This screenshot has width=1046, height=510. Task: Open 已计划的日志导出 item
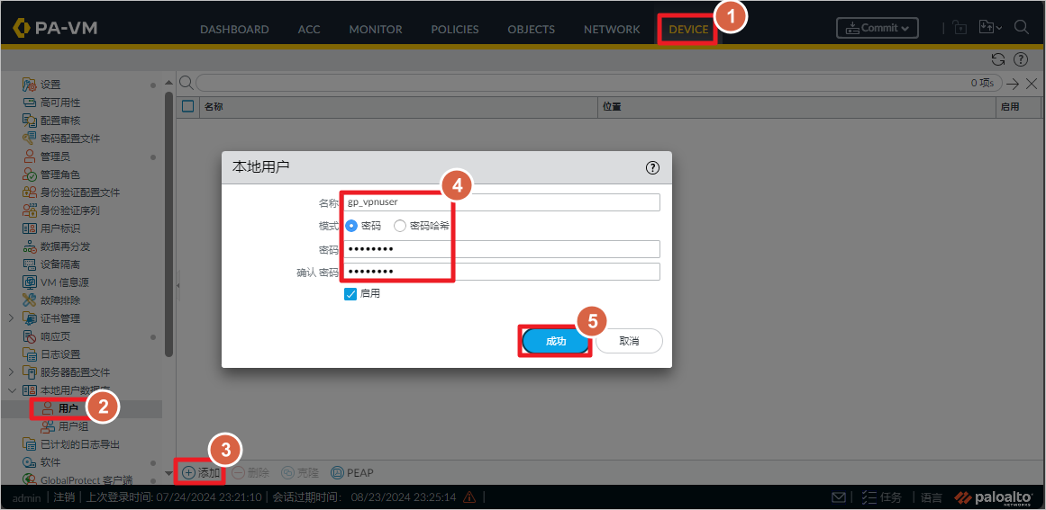tap(80, 444)
